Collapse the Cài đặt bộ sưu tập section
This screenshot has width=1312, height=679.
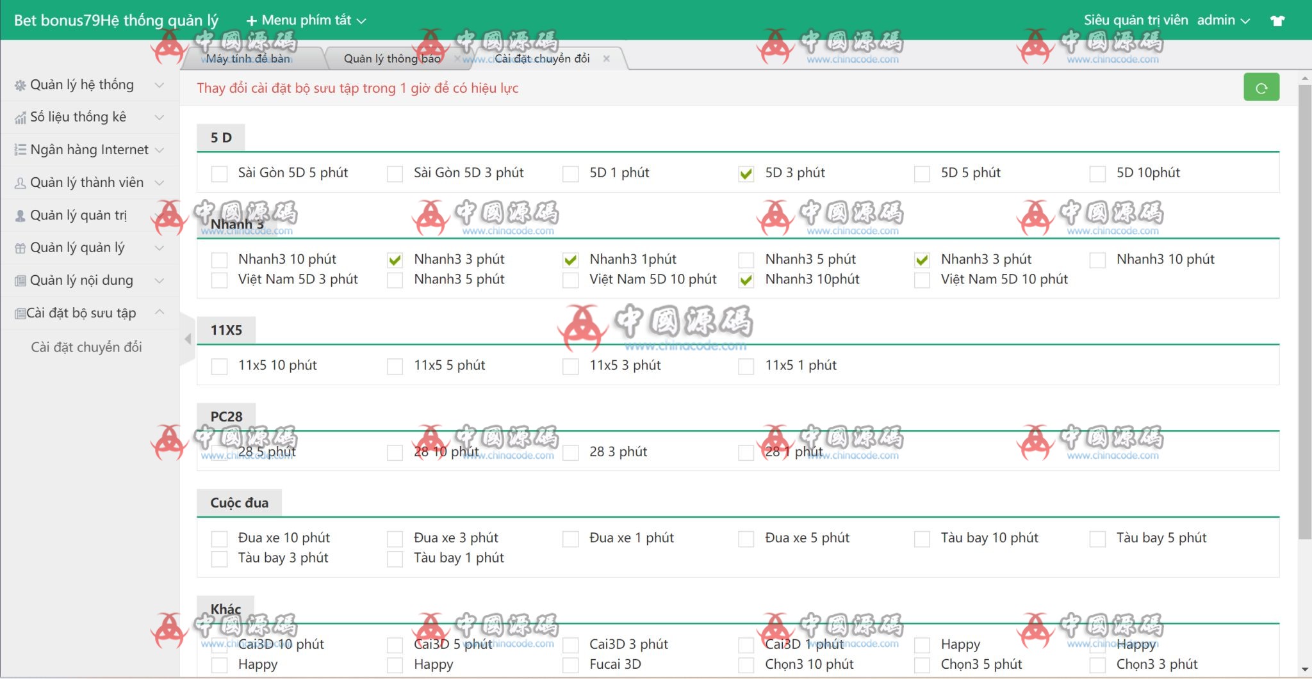[x=160, y=312]
